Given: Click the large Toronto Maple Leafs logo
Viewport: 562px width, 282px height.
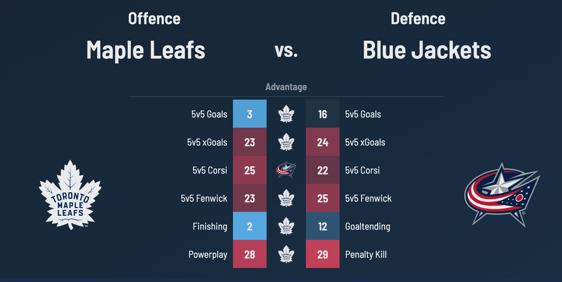Looking at the screenshot, I should click(x=70, y=195).
